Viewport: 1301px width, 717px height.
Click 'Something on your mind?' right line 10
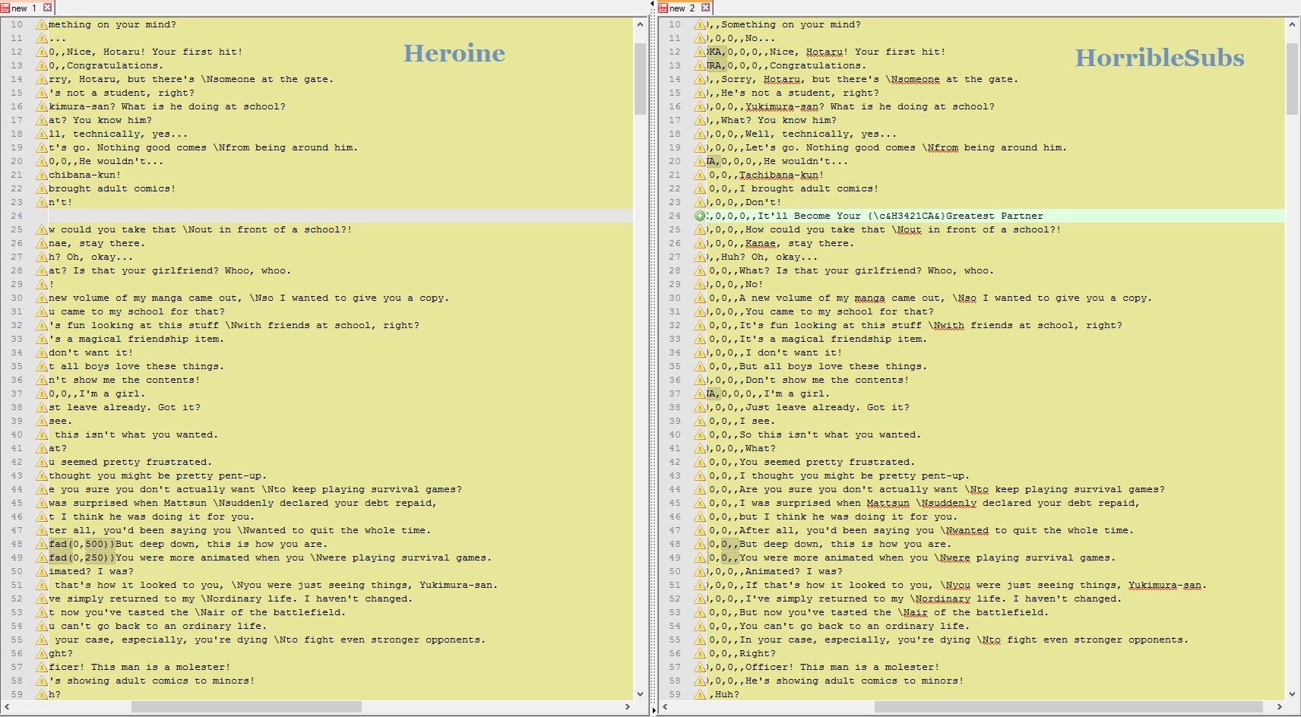[x=791, y=25]
